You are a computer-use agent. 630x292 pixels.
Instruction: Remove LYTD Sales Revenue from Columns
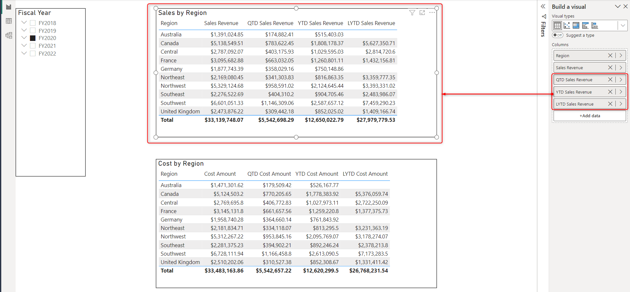tap(610, 104)
